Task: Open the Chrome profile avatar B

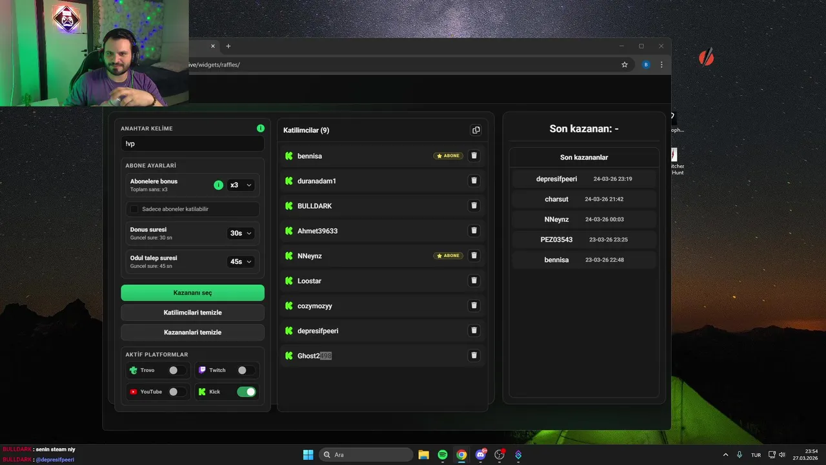Action: pos(646,65)
